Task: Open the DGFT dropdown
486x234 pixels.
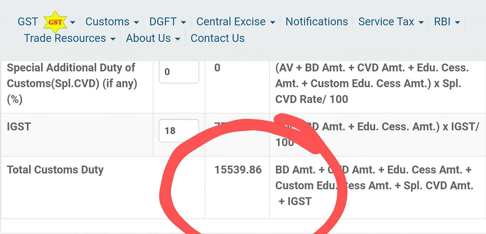Action: coord(168,22)
